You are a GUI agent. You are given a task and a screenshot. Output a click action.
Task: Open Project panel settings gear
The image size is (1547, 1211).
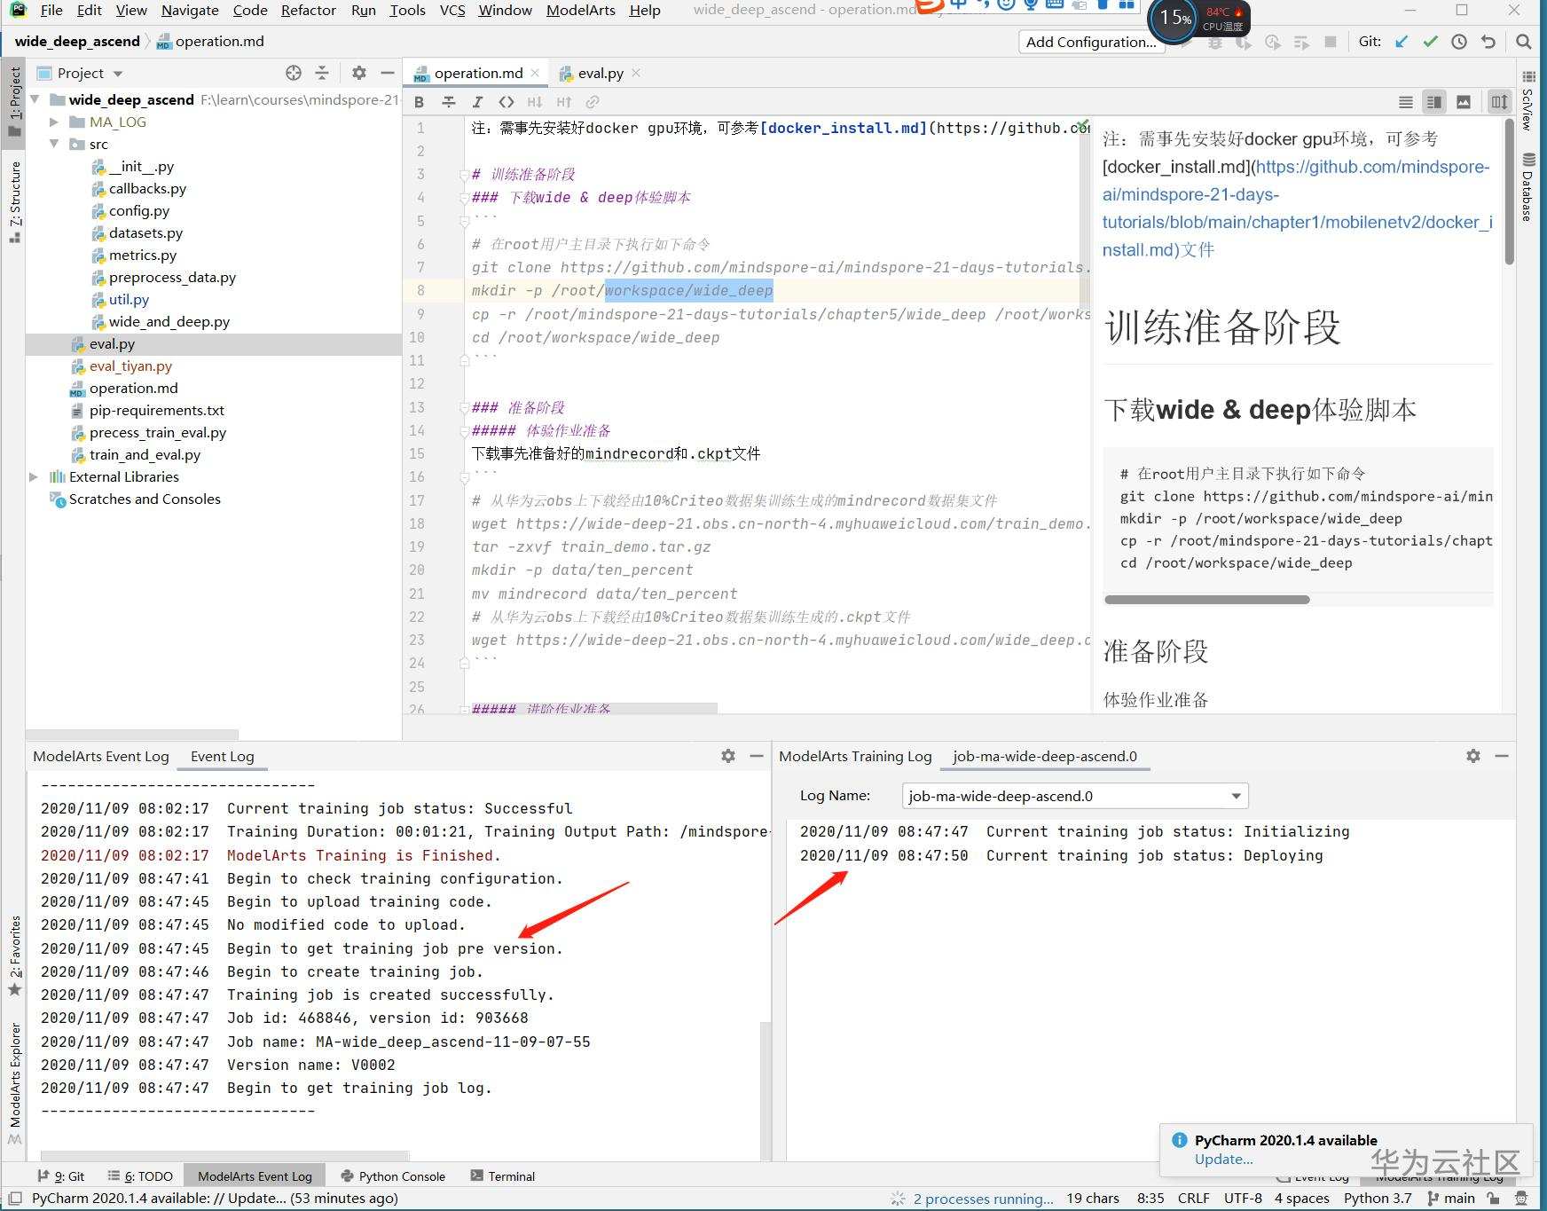click(358, 73)
